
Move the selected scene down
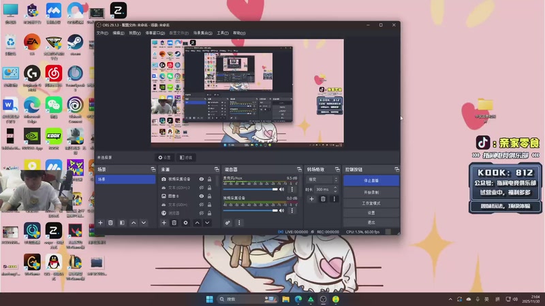coord(144,223)
